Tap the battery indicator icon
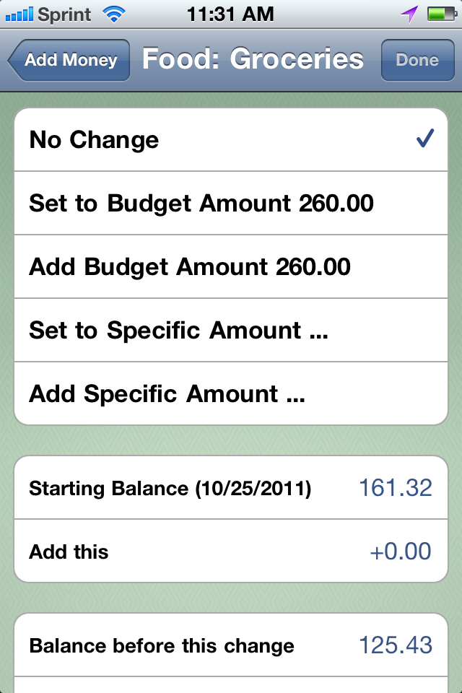The width and height of the screenshot is (462, 693). 442,14
